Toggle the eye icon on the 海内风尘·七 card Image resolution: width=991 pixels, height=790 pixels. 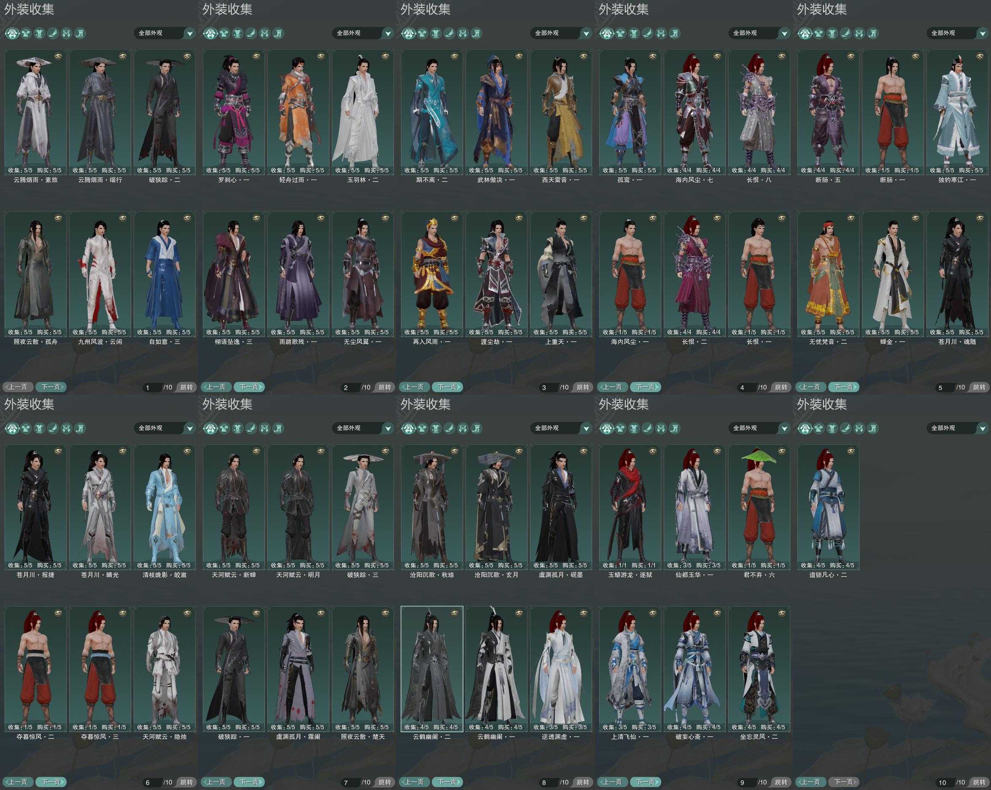[x=717, y=56]
